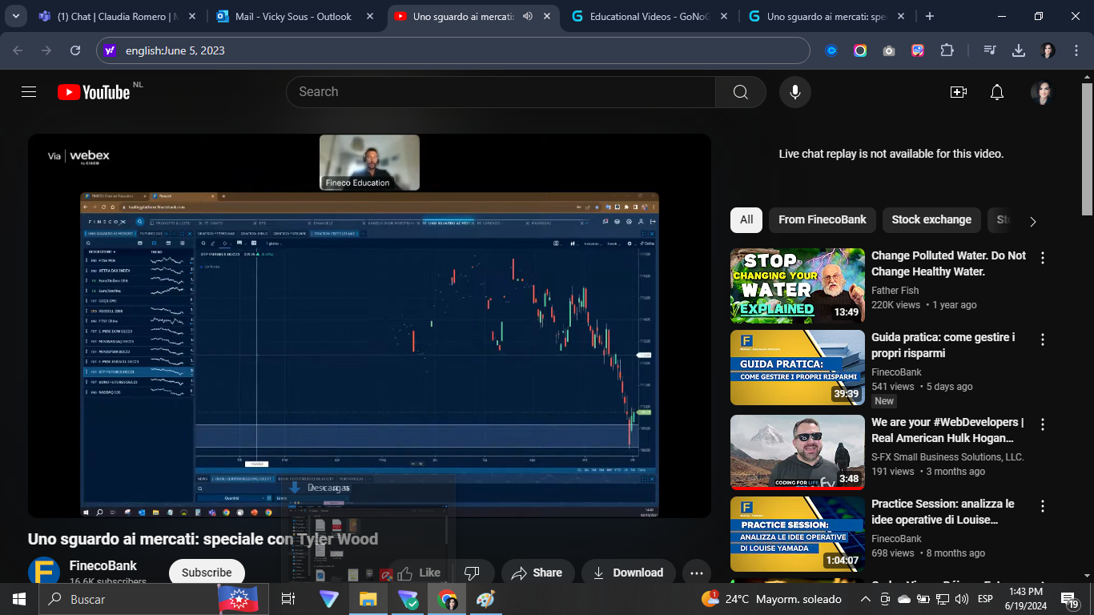Switch to last Uno sguardo ai mercati tab
Screen dimensions: 1094x615
click(825, 16)
